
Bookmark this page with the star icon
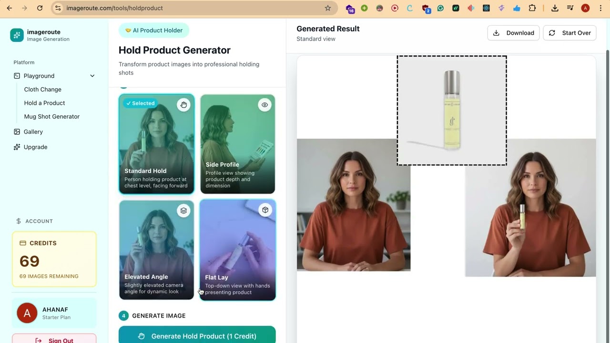pyautogui.click(x=328, y=8)
